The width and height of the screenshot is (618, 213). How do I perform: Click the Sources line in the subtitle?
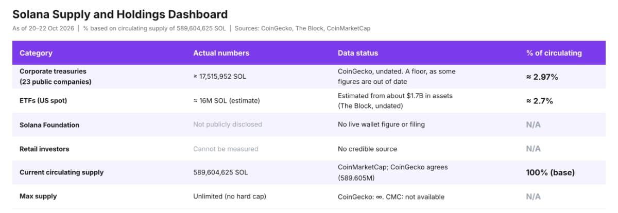click(x=302, y=28)
